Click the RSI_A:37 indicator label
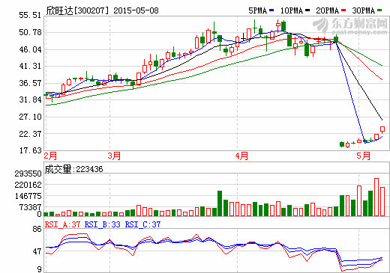 tap(62, 224)
